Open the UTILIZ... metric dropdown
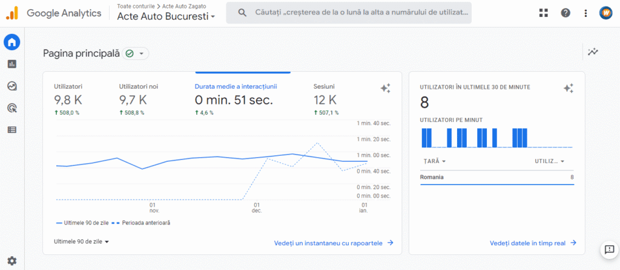The image size is (620, 270). pos(549,161)
